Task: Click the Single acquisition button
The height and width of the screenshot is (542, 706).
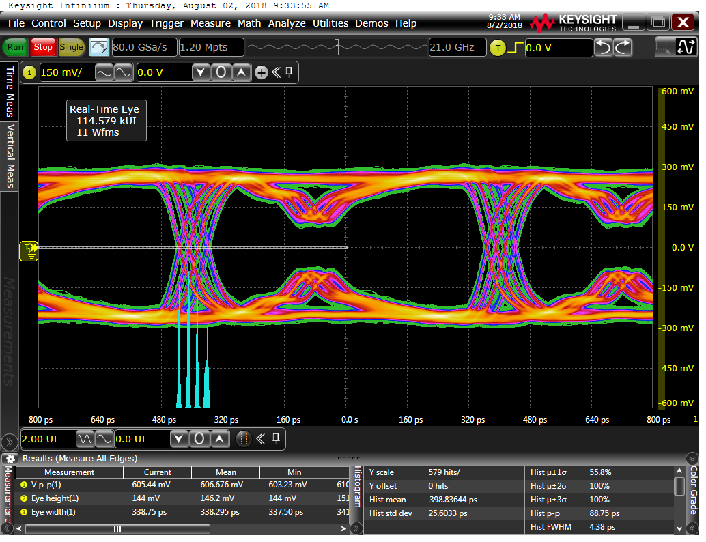Action: 71,47
